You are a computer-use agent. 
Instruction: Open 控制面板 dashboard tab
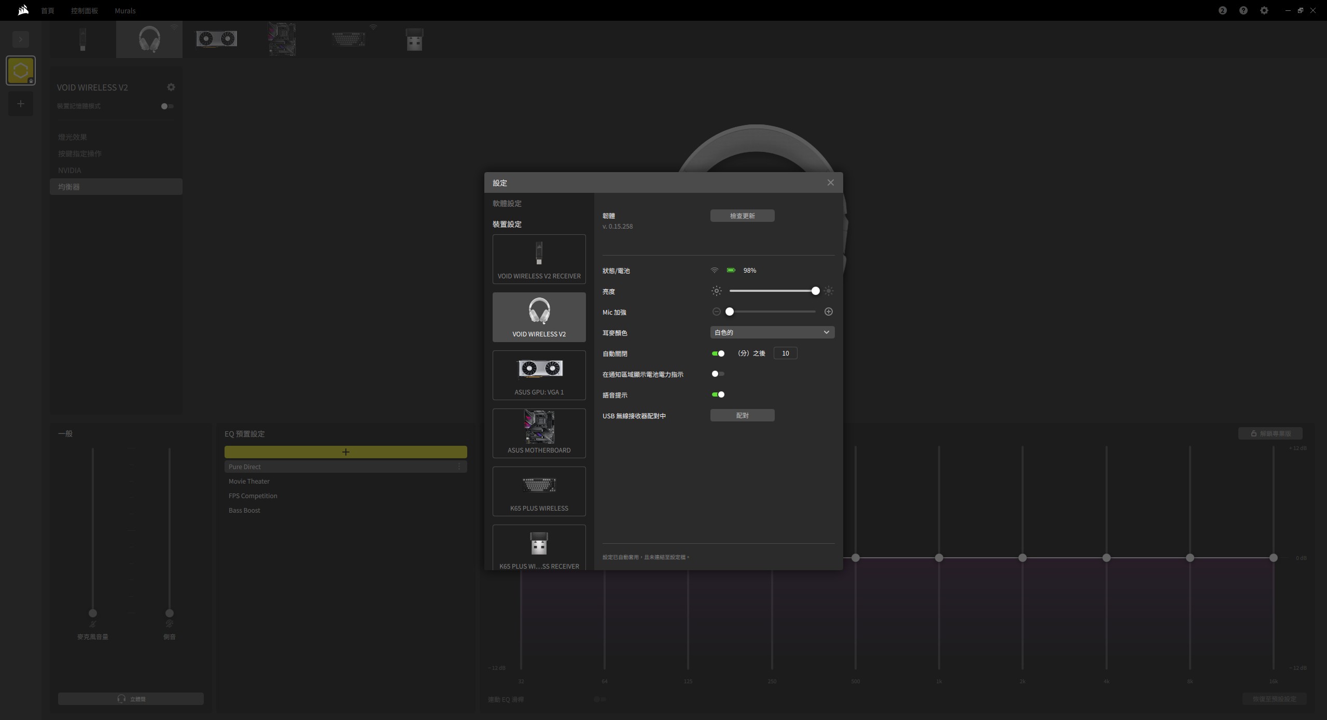[85, 10]
